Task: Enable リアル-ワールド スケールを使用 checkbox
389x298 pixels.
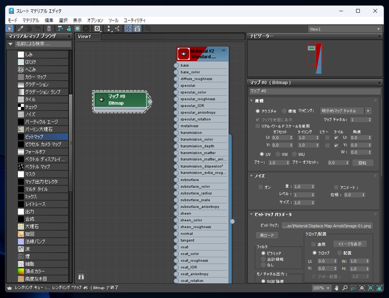Action: pyautogui.click(x=258, y=126)
